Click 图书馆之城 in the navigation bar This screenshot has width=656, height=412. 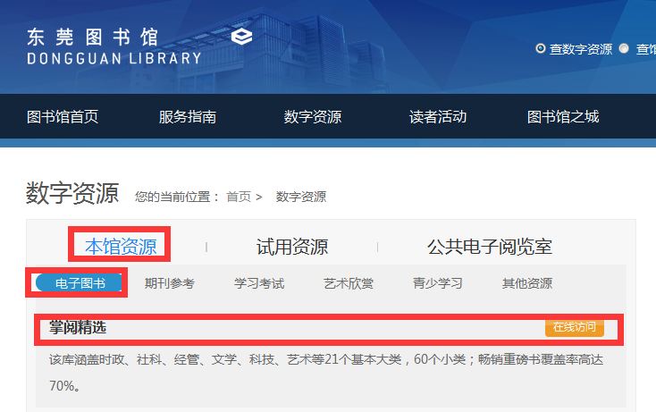pyautogui.click(x=563, y=117)
